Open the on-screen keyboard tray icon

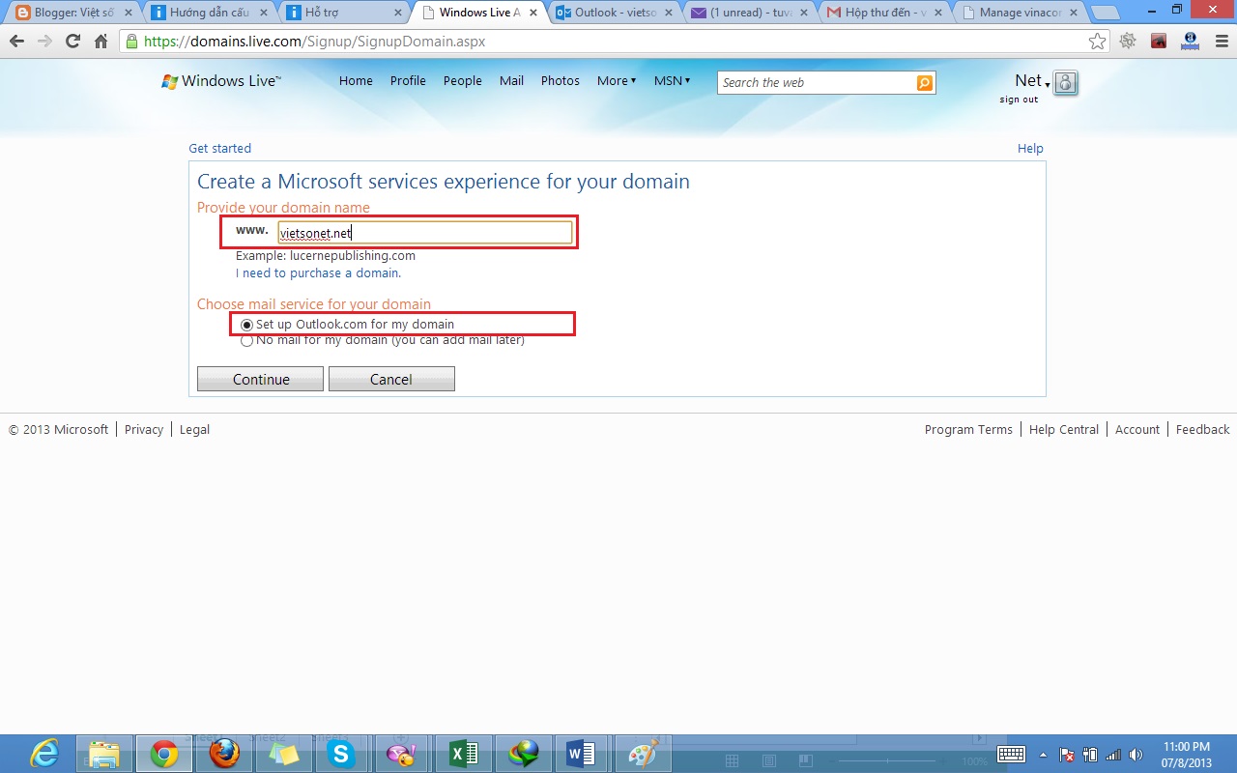[1011, 755]
